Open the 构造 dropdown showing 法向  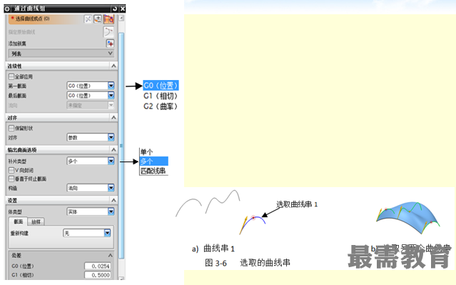91,188
